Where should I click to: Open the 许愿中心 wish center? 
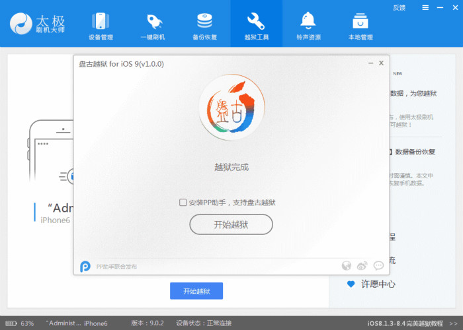(x=378, y=284)
